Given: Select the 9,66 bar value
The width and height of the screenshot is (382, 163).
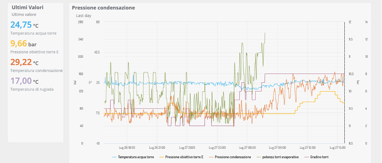Looking at the screenshot, I should coord(23,44).
